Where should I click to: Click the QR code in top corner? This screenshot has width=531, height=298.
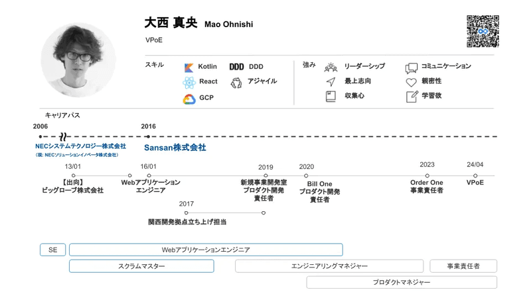tap(483, 31)
